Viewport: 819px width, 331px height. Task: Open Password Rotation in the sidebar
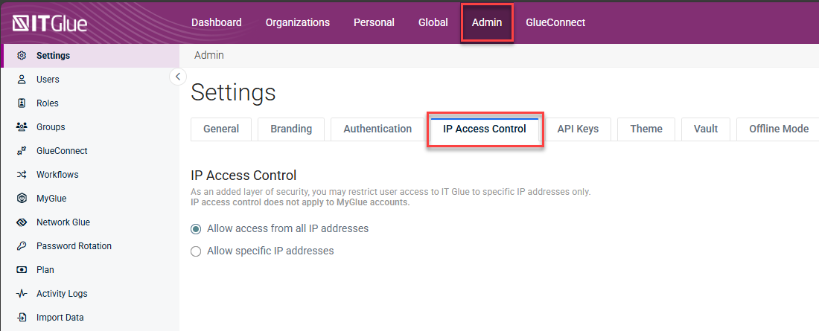click(x=74, y=246)
